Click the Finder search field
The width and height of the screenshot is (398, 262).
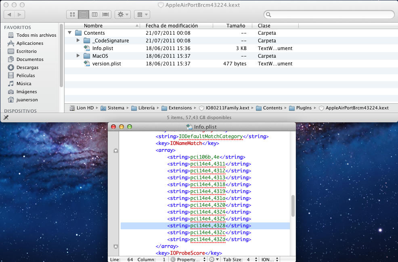coord(329,15)
